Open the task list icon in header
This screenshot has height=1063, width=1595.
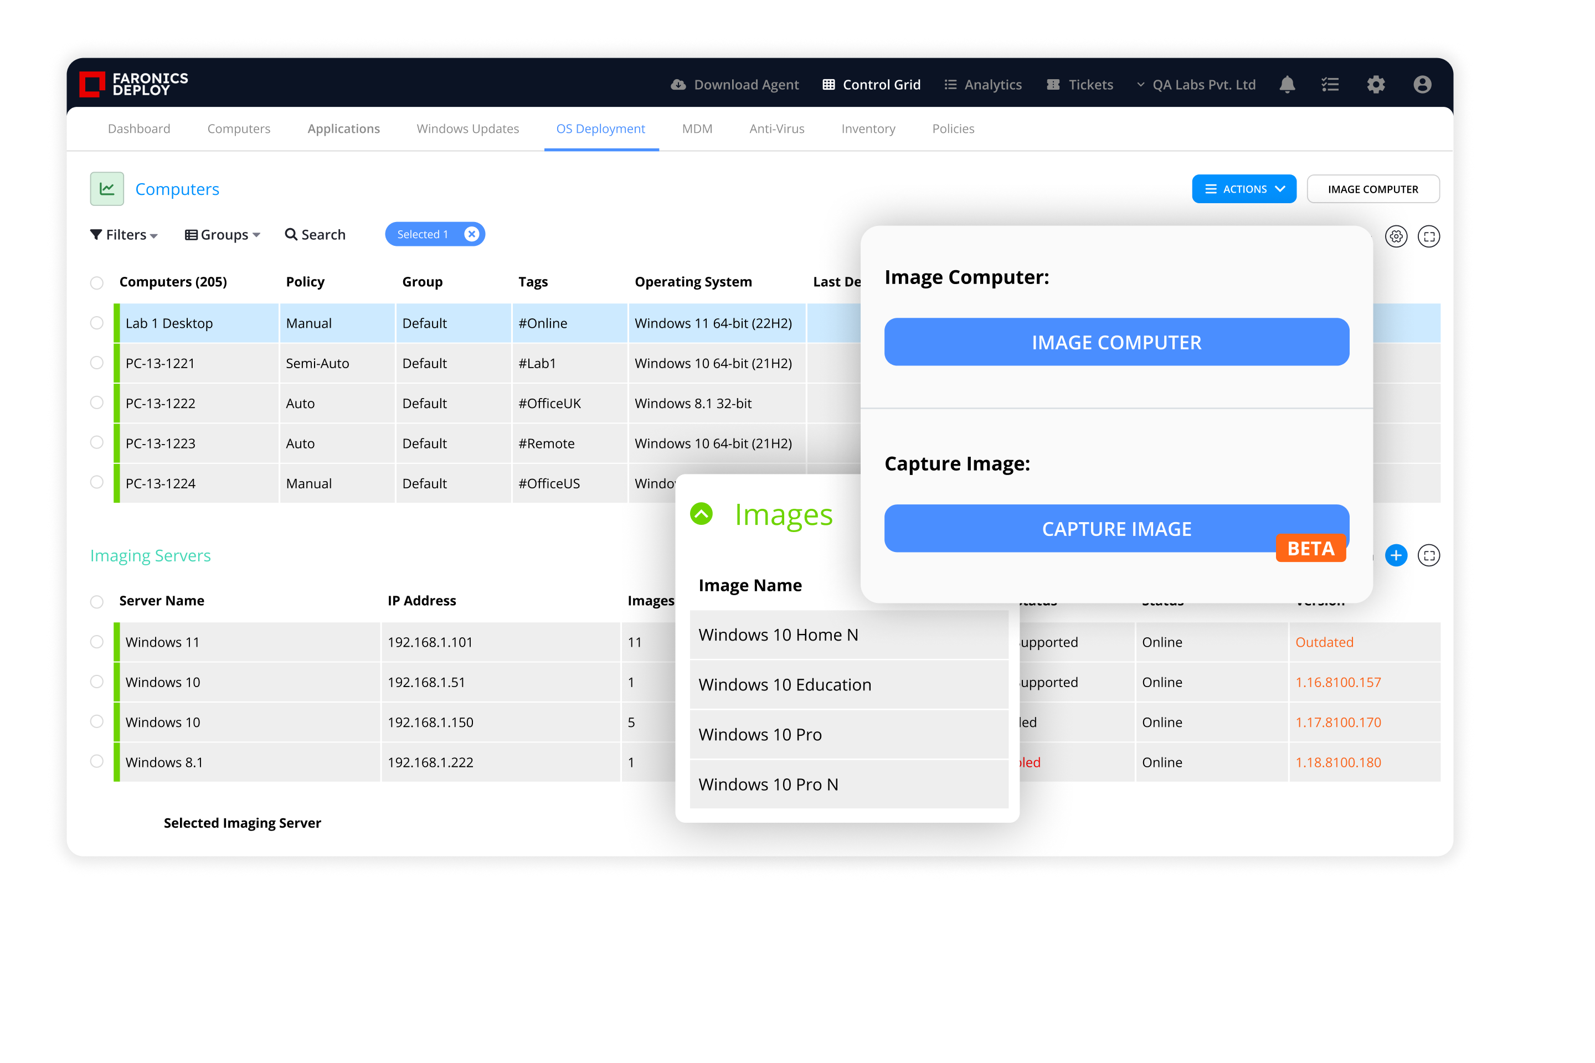coord(1330,85)
